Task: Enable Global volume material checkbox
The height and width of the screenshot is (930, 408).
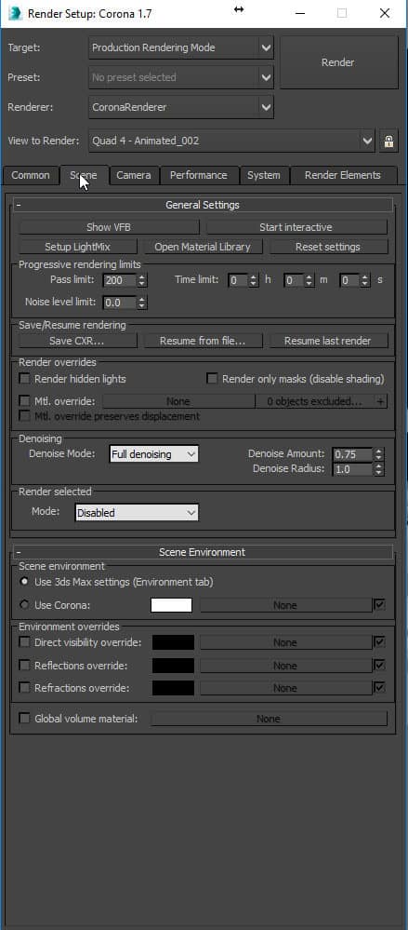Action: pos(25,719)
